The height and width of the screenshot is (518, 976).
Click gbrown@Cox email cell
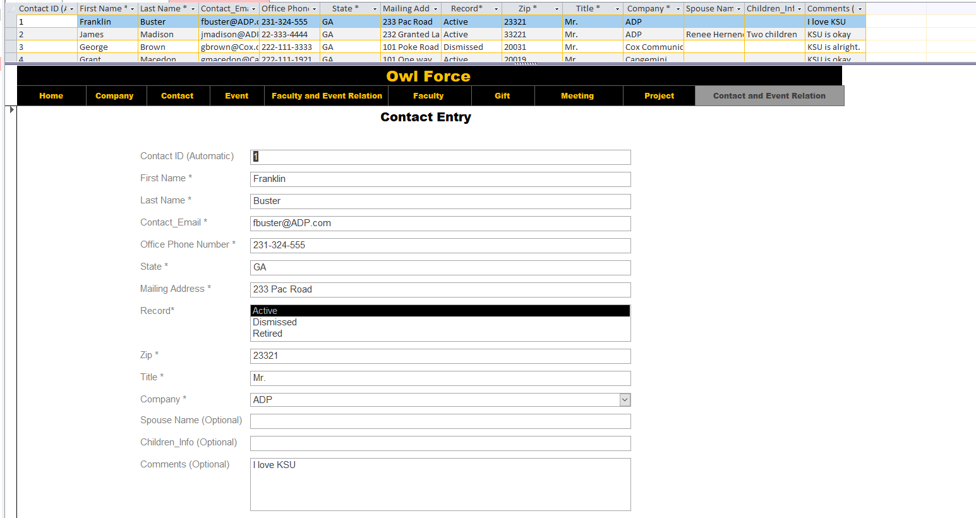click(x=229, y=47)
